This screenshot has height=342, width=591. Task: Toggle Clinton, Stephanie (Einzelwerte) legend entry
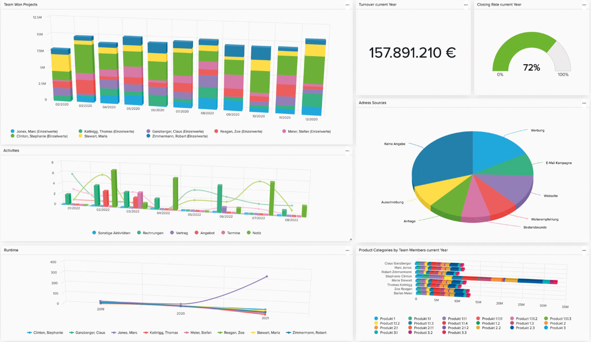point(39,136)
